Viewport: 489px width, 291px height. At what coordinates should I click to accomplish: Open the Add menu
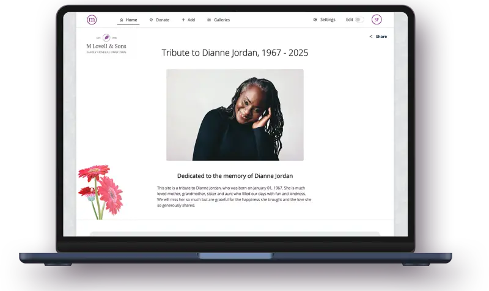(x=191, y=20)
